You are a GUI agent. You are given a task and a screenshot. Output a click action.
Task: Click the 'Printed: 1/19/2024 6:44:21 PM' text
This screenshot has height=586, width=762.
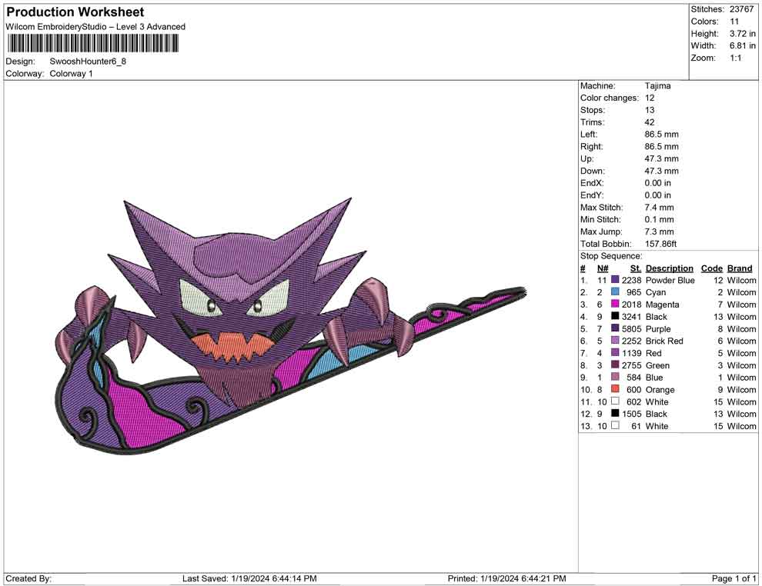[x=506, y=578]
